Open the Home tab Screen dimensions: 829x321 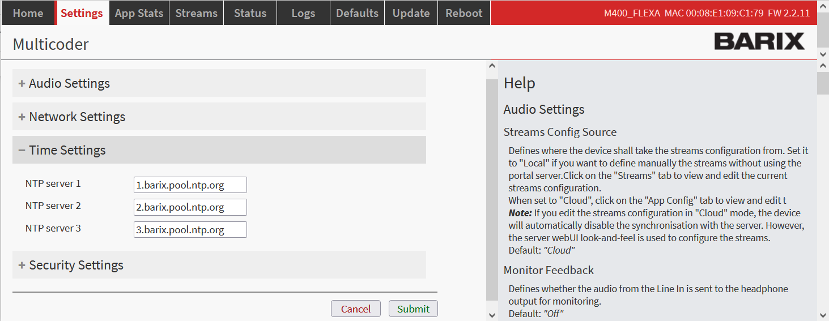pos(28,13)
